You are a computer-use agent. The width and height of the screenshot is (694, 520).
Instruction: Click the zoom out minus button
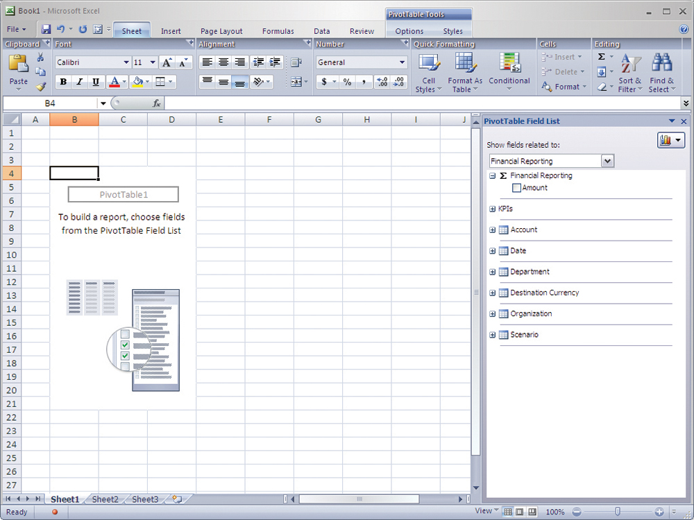coord(576,512)
